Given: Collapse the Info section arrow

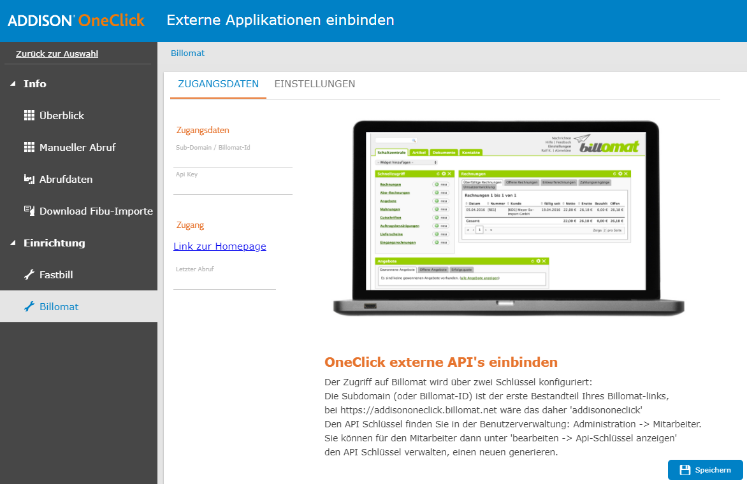Looking at the screenshot, I should [x=13, y=84].
